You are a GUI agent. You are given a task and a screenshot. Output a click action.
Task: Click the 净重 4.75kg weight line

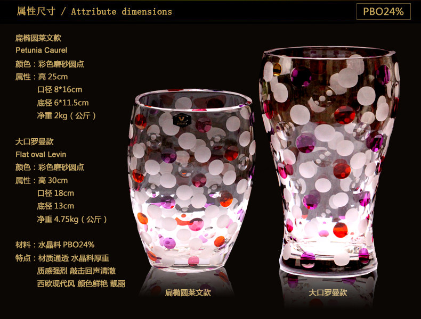tap(72, 219)
